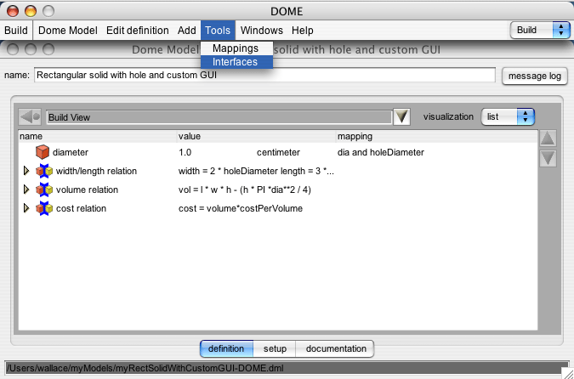Switch to the setup tab
Image resolution: width=574 pixels, height=379 pixels.
pyautogui.click(x=275, y=348)
